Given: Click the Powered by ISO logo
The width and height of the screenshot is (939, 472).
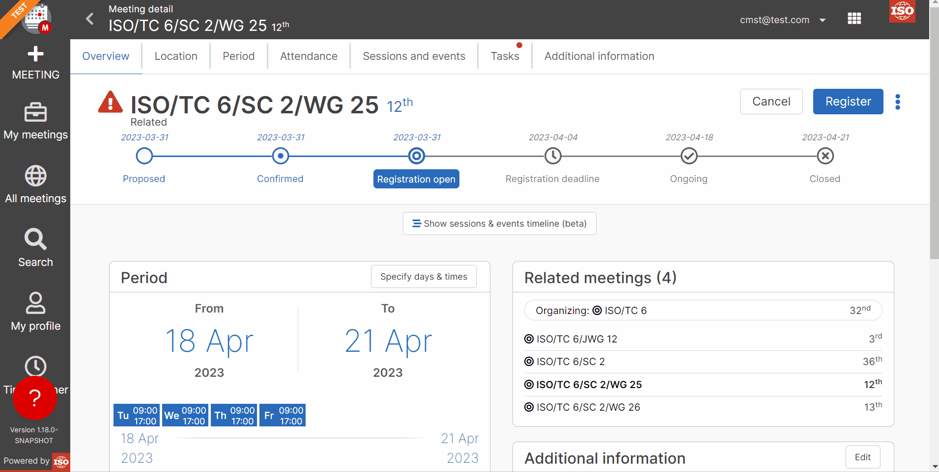Looking at the screenshot, I should point(61,461).
